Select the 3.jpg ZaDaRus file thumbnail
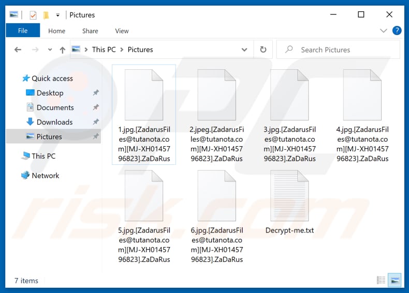The height and width of the screenshot is (293, 409). (x=289, y=95)
